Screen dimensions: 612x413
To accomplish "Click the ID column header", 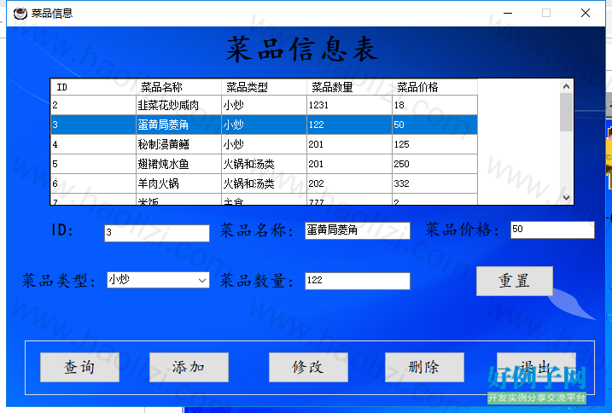I will (x=93, y=87).
